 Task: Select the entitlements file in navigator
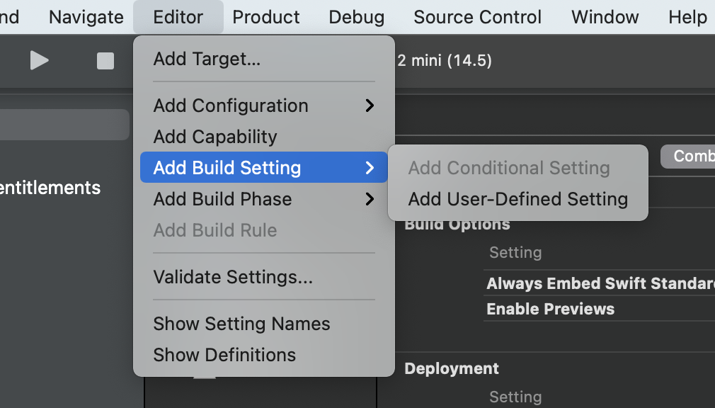pyautogui.click(x=50, y=188)
